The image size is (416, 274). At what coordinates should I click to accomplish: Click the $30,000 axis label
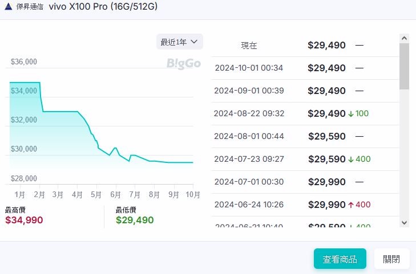tap(24, 149)
